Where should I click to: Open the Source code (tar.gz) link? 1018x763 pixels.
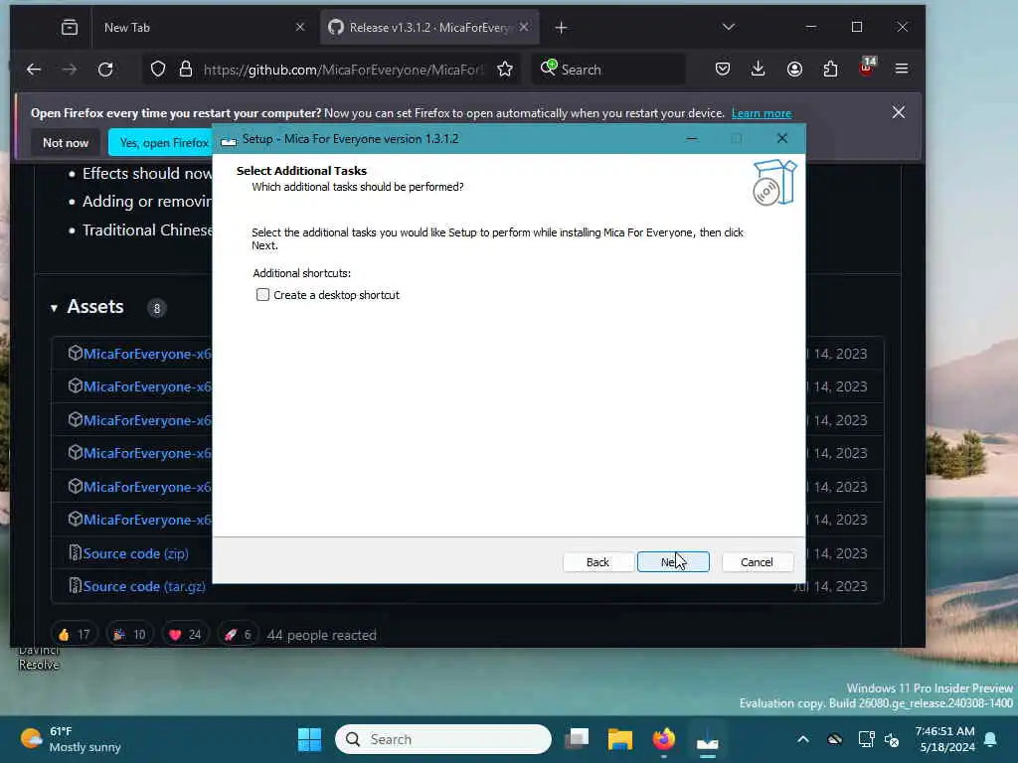point(144,586)
